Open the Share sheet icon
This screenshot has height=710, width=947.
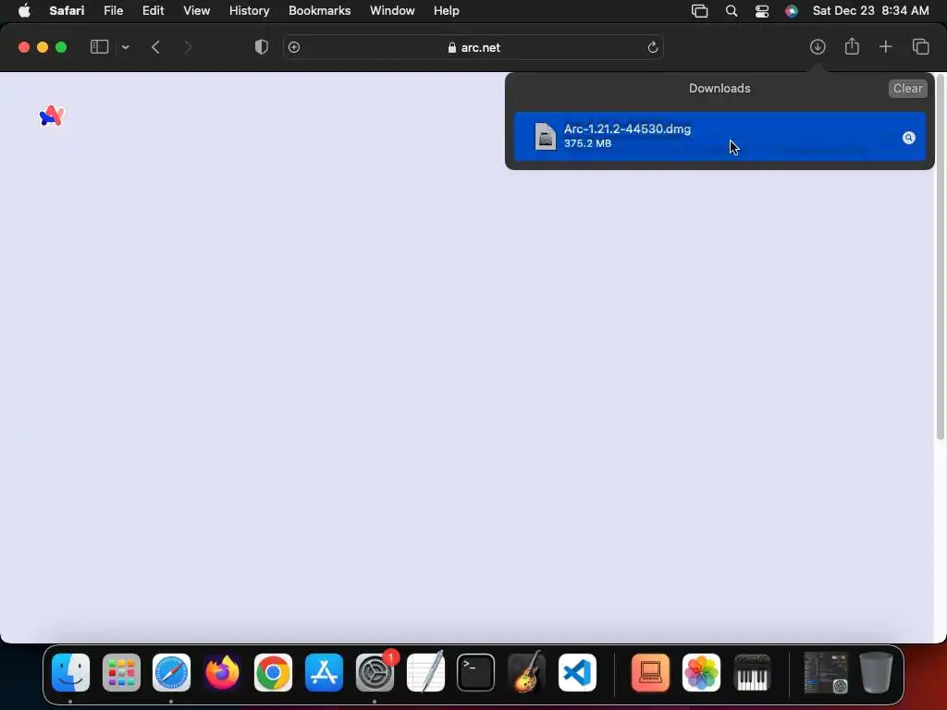(852, 46)
